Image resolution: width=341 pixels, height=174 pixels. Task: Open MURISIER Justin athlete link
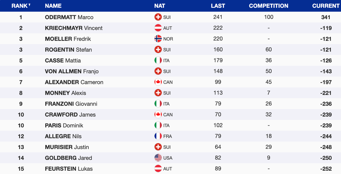click(67, 147)
